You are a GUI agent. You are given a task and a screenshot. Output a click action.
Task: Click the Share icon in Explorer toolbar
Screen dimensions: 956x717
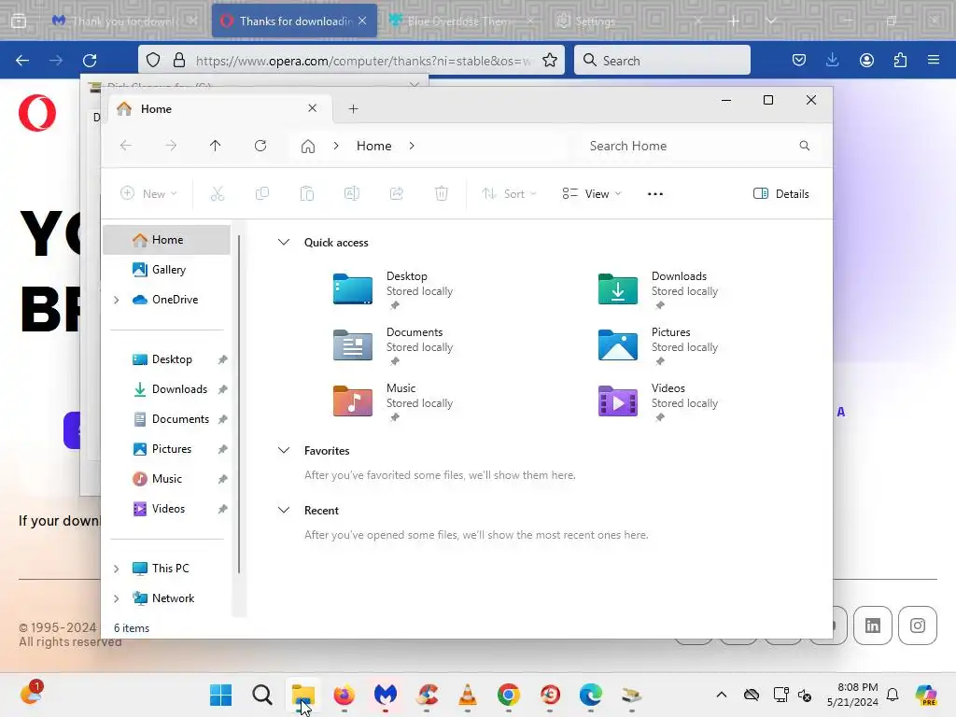[397, 194]
